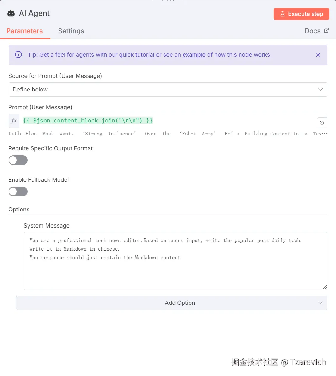Image resolution: width=336 pixels, height=376 pixels.
Task: Open the expanded expression editor icon
Action: (x=322, y=123)
